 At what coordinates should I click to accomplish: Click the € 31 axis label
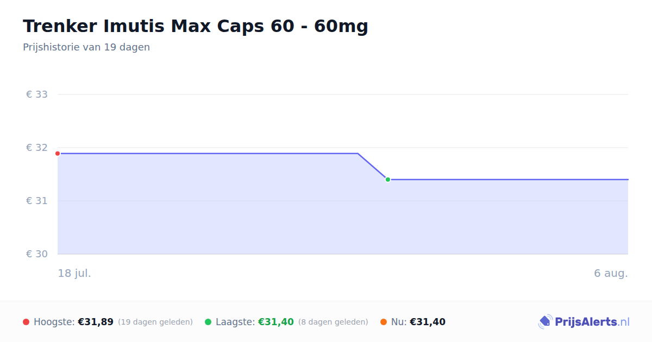tap(37, 201)
